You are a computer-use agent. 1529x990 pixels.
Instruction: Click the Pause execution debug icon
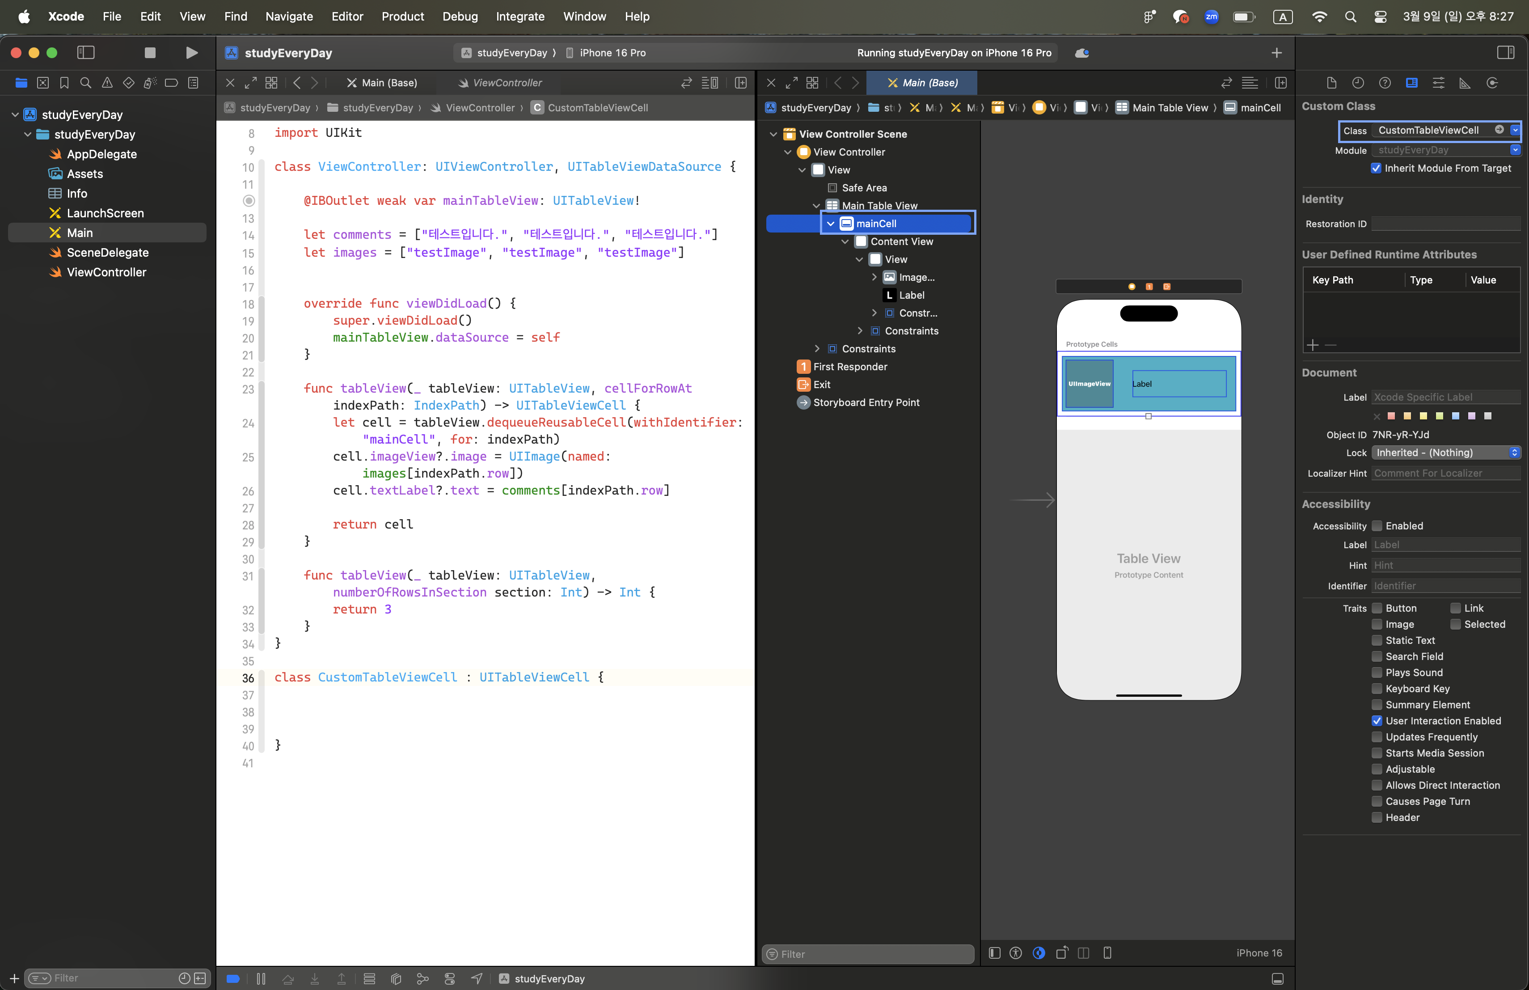pyautogui.click(x=261, y=978)
